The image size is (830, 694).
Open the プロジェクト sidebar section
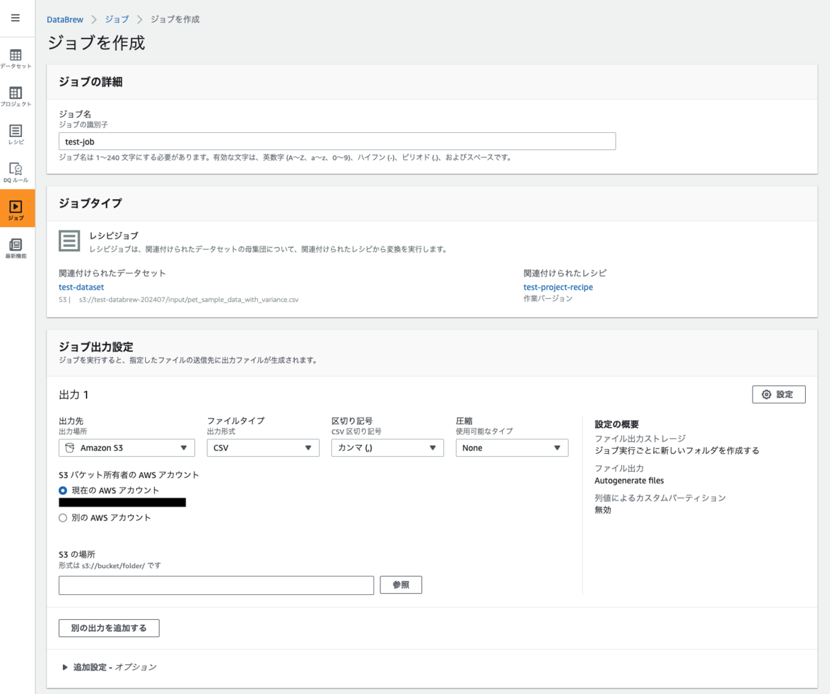pyautogui.click(x=15, y=96)
